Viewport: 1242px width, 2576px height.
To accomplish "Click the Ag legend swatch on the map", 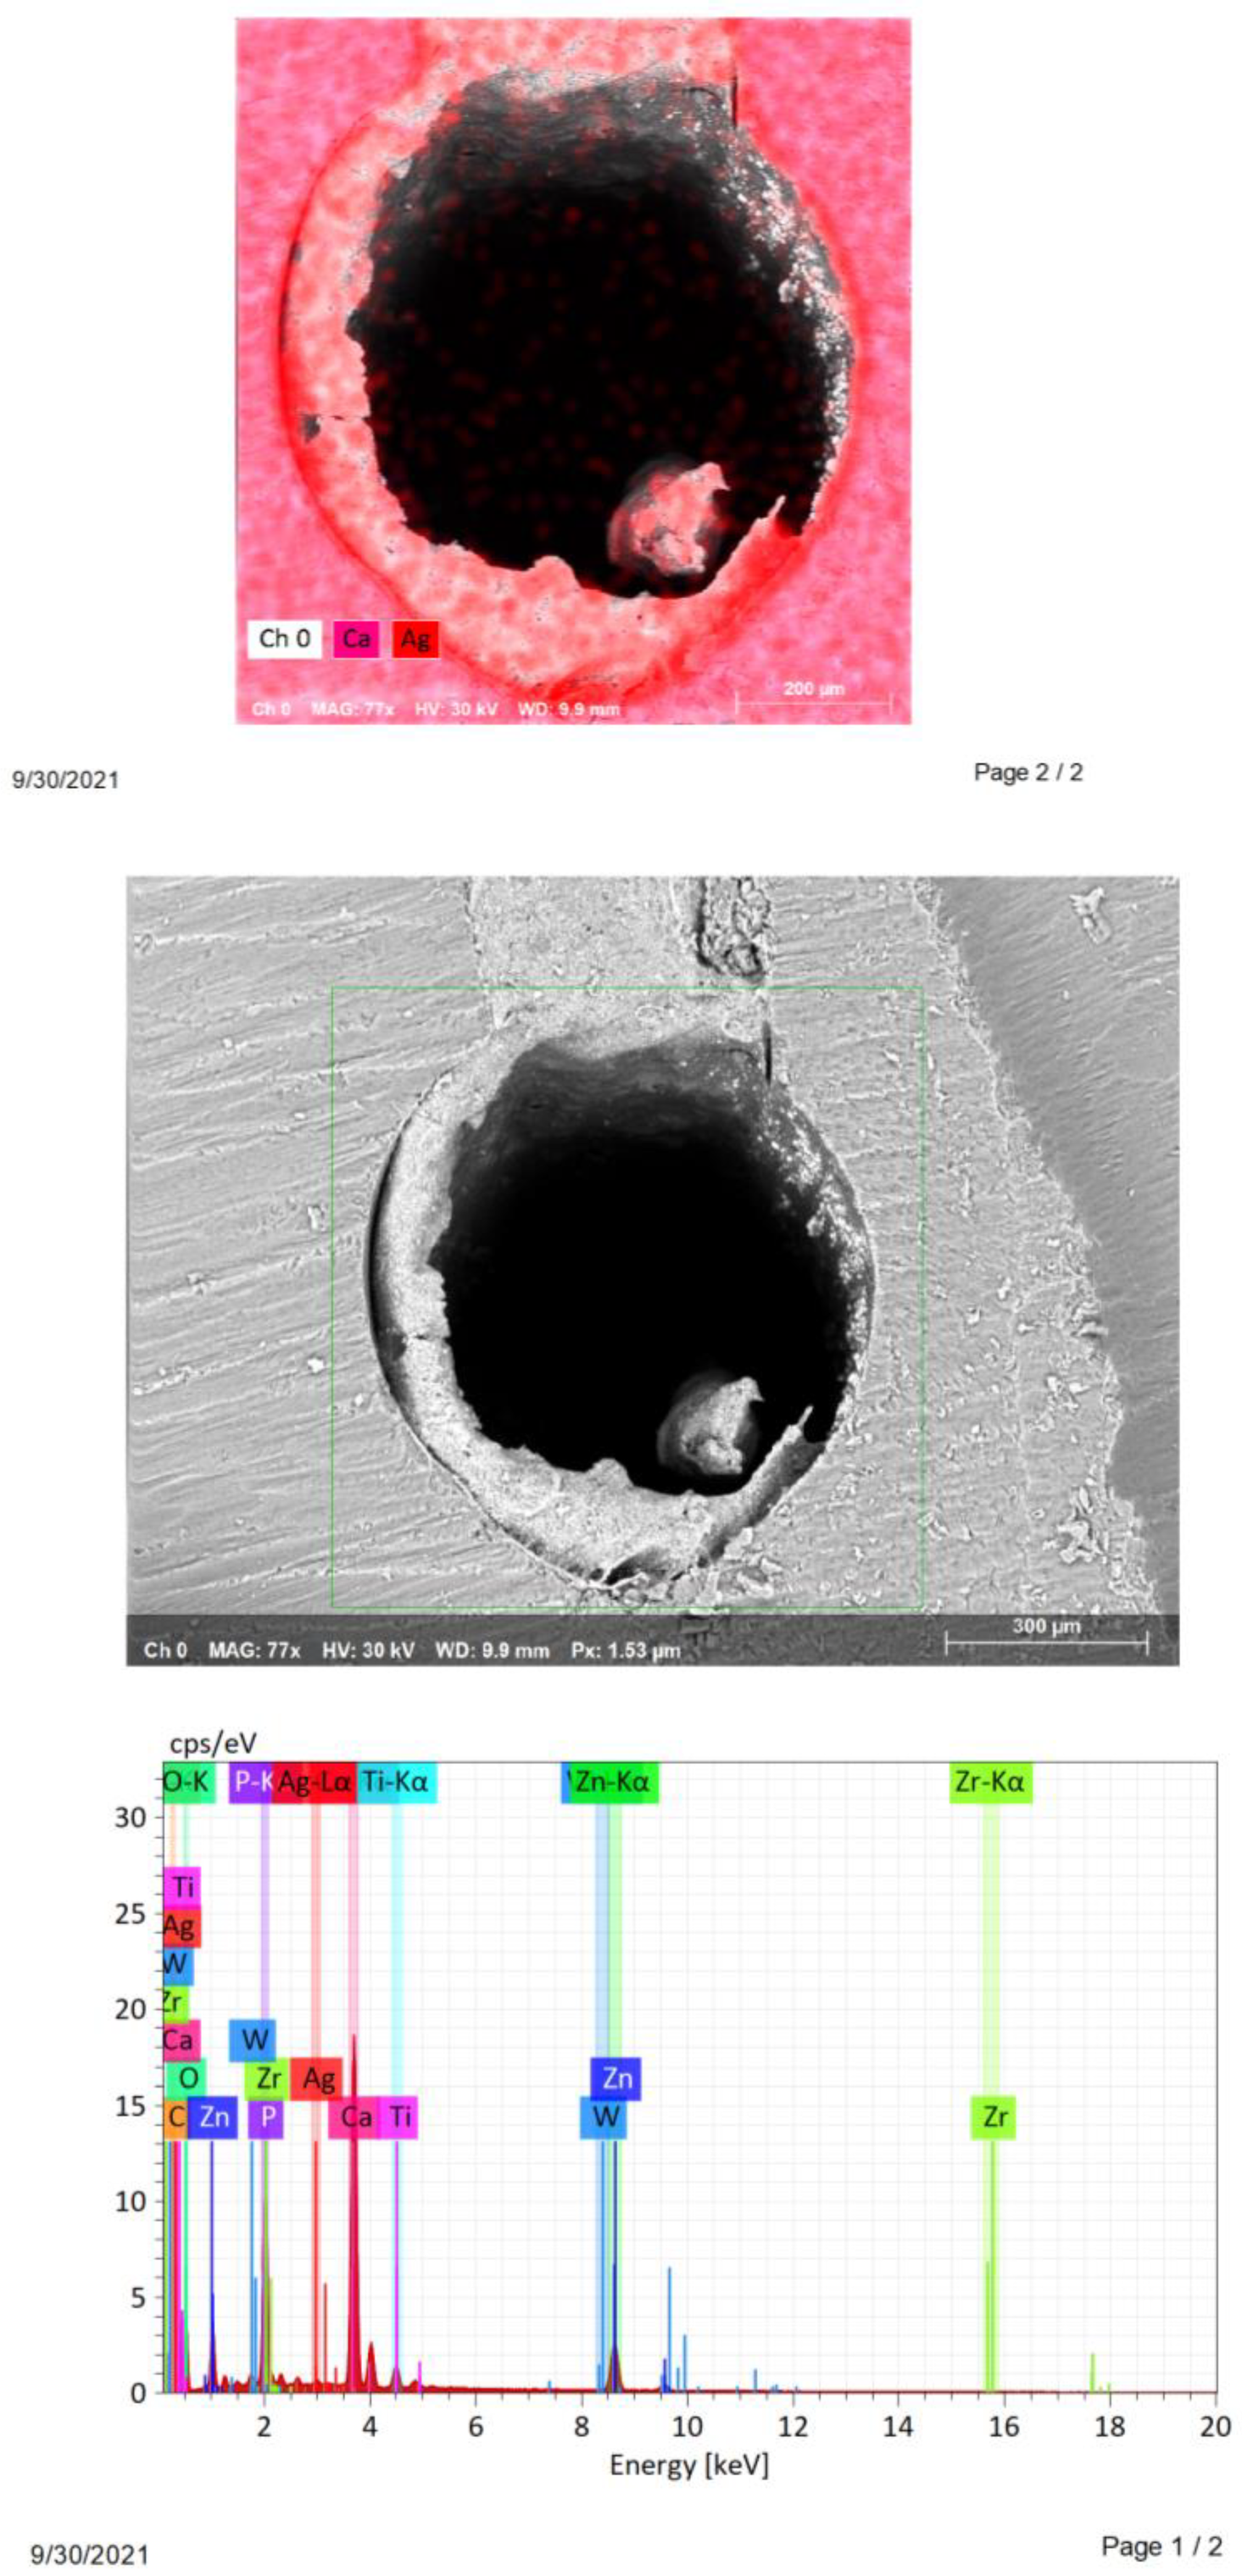I will point(415,639).
